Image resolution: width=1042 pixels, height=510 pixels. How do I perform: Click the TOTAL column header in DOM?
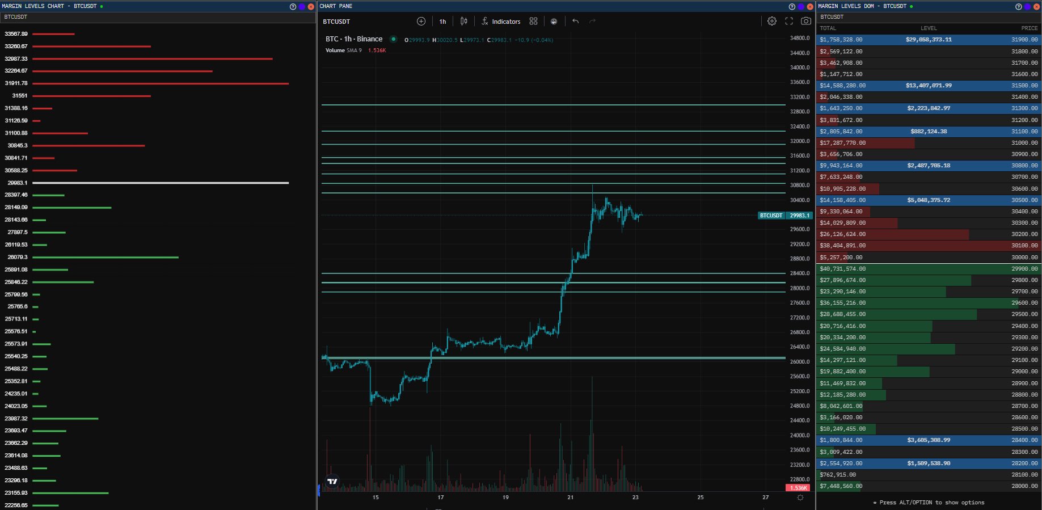click(x=828, y=28)
